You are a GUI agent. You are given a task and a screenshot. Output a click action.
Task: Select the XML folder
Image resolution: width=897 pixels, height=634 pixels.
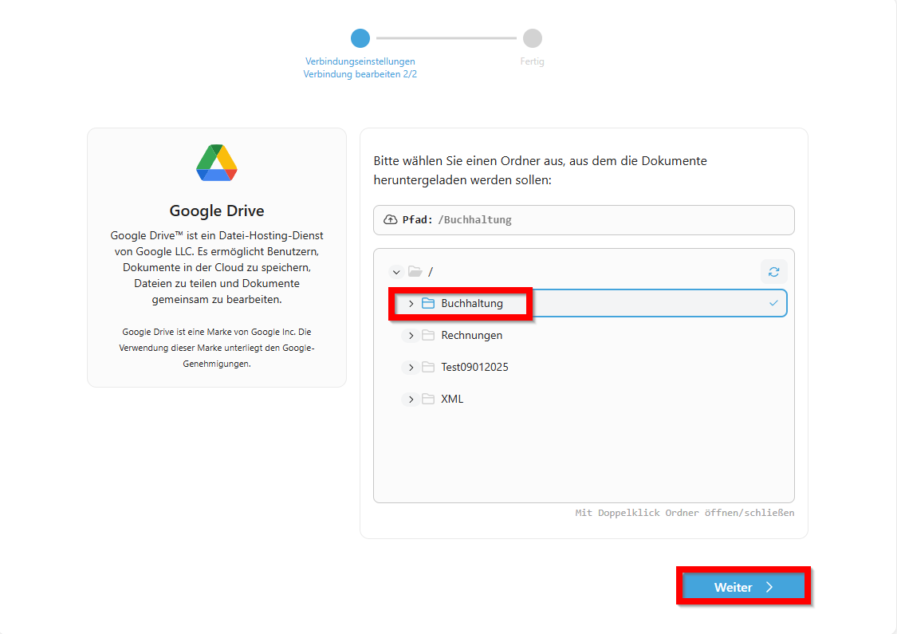452,399
